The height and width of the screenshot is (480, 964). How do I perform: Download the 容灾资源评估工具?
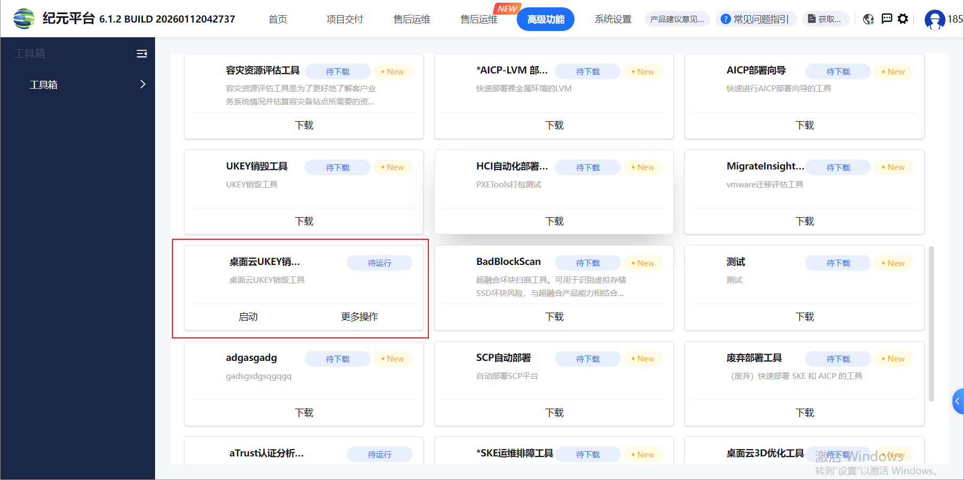(x=304, y=125)
